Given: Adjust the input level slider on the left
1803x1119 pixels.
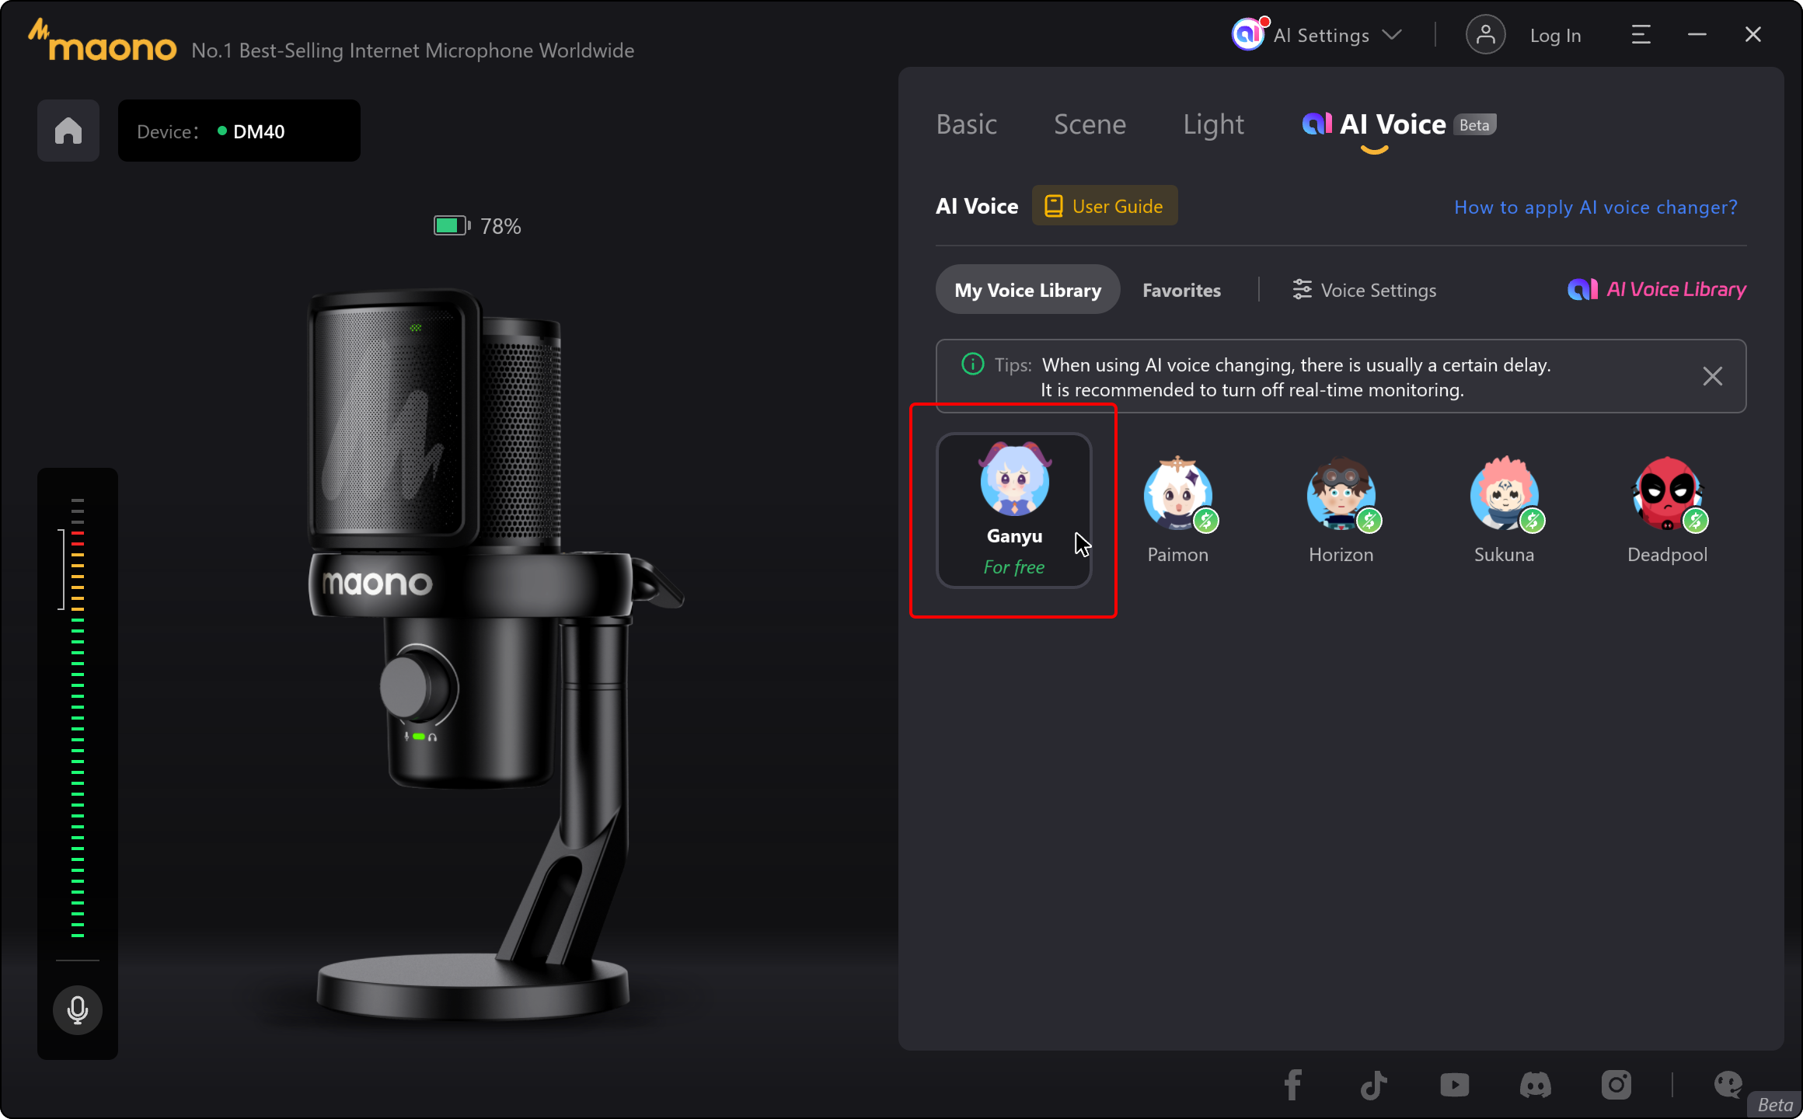Looking at the screenshot, I should tap(62, 570).
